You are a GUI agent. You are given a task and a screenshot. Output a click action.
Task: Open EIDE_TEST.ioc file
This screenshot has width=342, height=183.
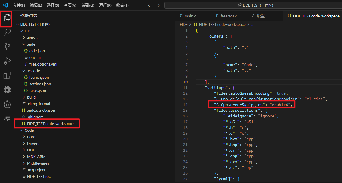click(x=39, y=176)
